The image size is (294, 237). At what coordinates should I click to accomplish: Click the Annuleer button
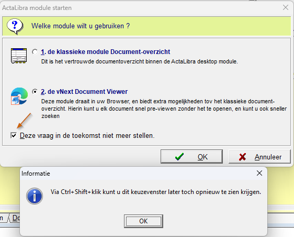pos(259,157)
